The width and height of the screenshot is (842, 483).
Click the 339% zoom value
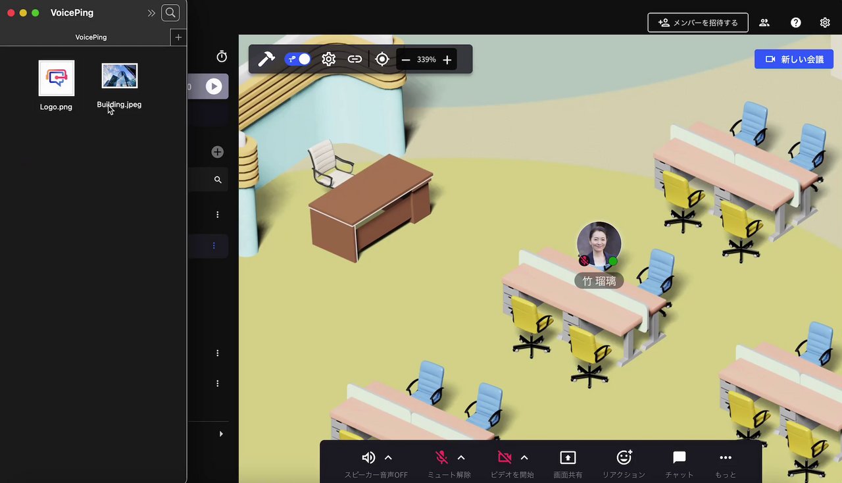(426, 60)
